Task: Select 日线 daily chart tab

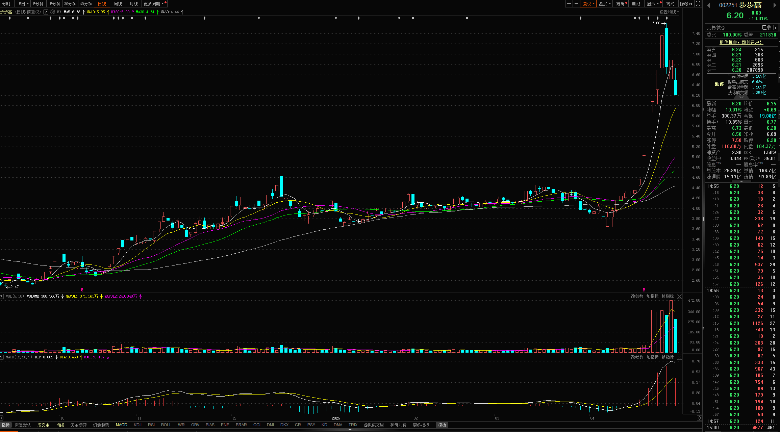Action: pos(102,4)
